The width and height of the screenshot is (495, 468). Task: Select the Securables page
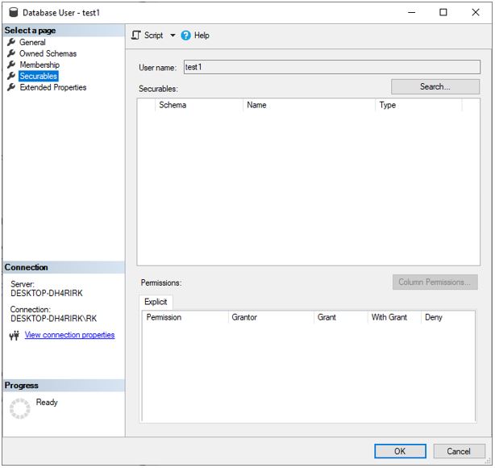(38, 76)
